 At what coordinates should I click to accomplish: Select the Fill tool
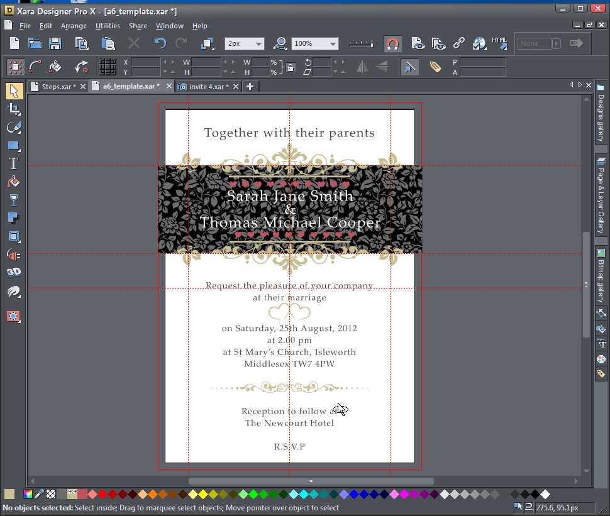(x=13, y=181)
